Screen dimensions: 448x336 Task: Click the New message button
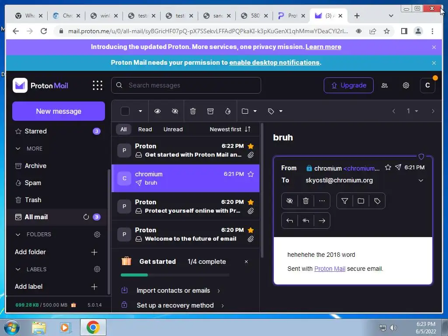[59, 111]
